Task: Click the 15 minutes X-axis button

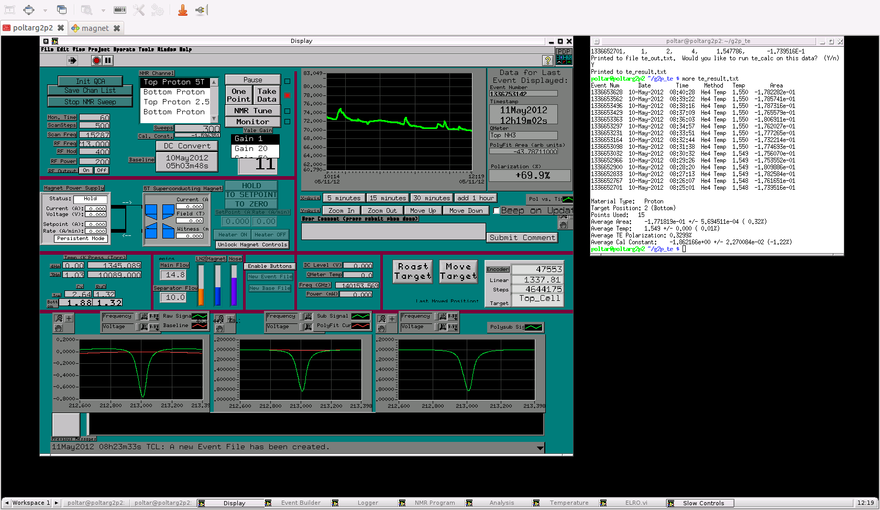Action: click(x=388, y=198)
